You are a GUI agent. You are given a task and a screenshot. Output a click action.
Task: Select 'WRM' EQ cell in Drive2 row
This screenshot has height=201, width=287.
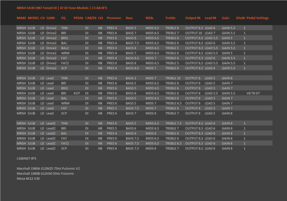point(65,53)
